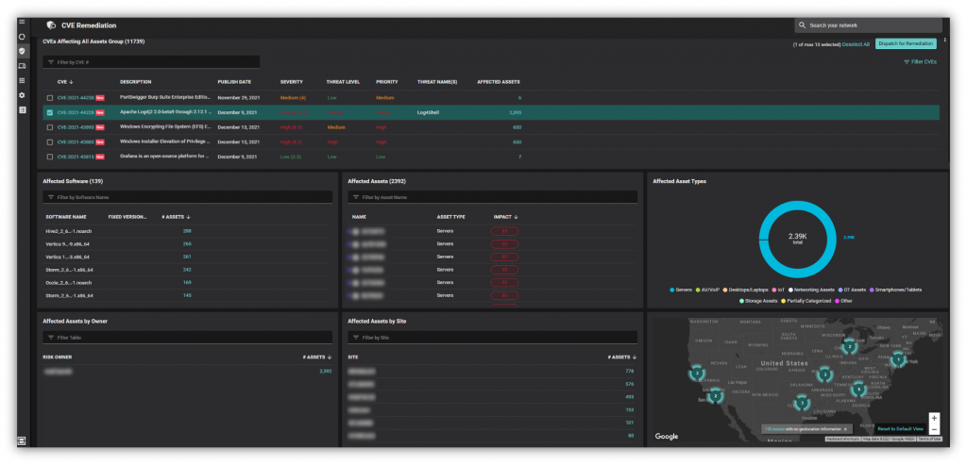This screenshot has height=465, width=967.
Task: Click Dispatch for Remediation button
Action: coord(906,43)
